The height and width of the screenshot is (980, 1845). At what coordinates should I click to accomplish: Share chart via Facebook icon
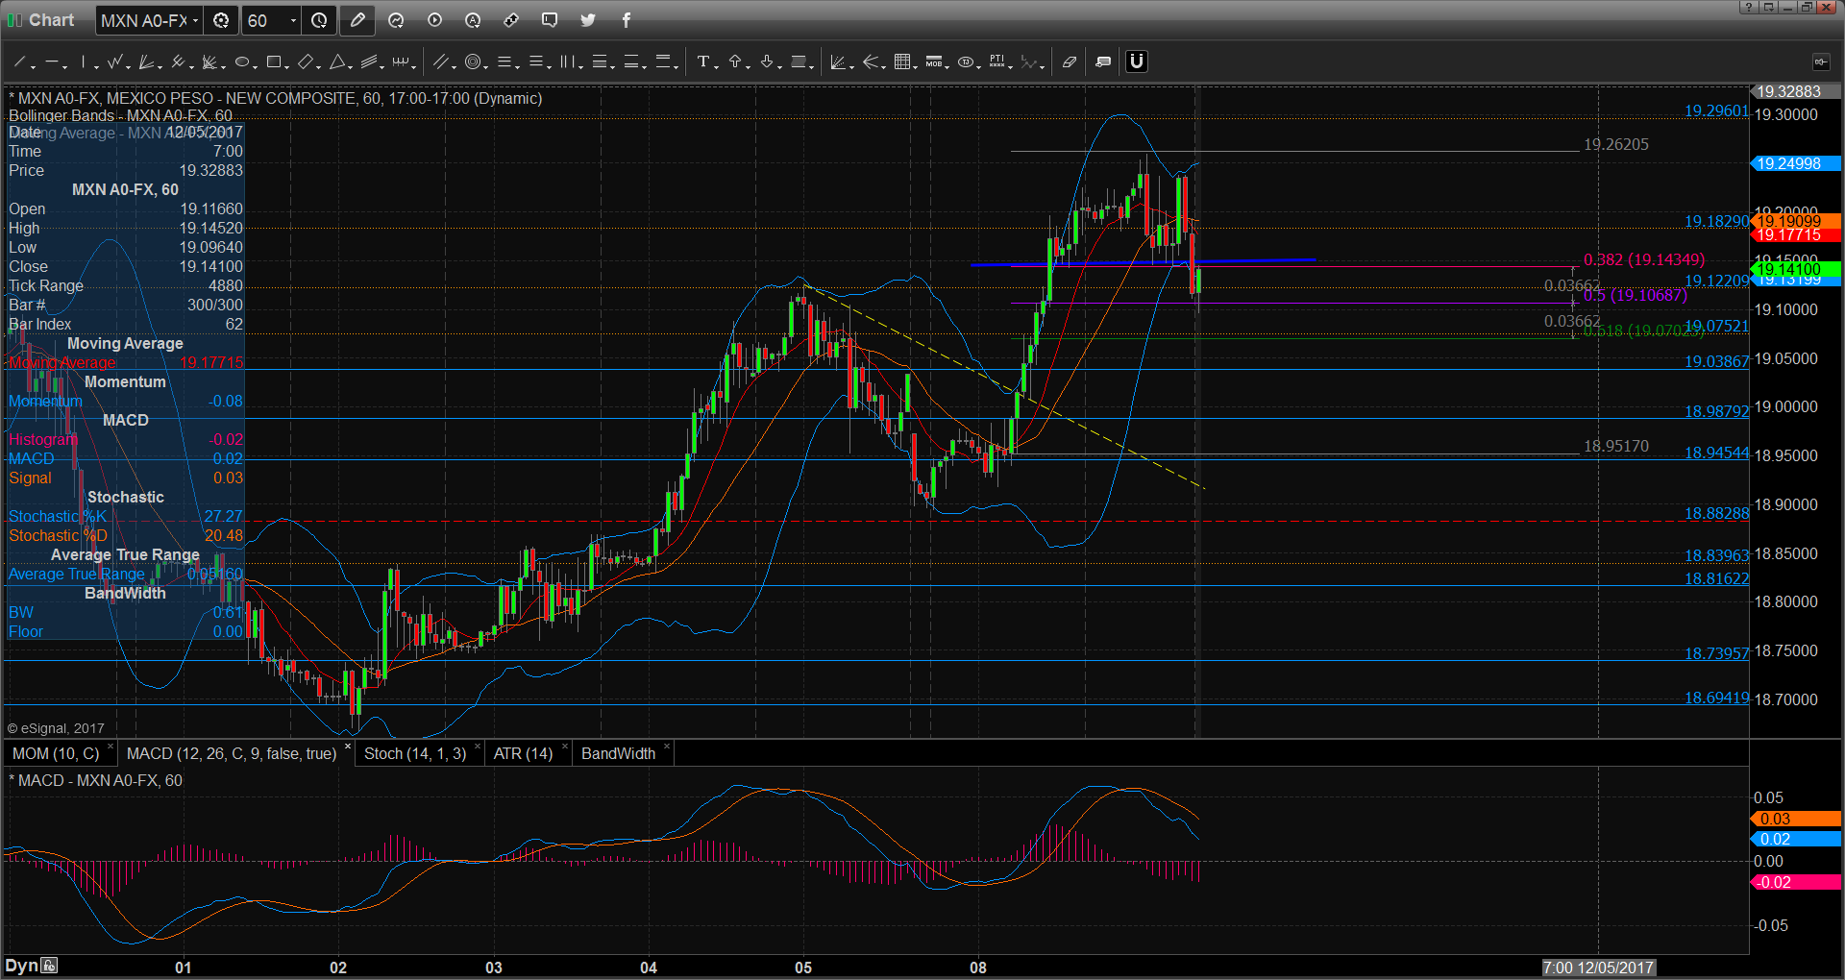pos(627,20)
